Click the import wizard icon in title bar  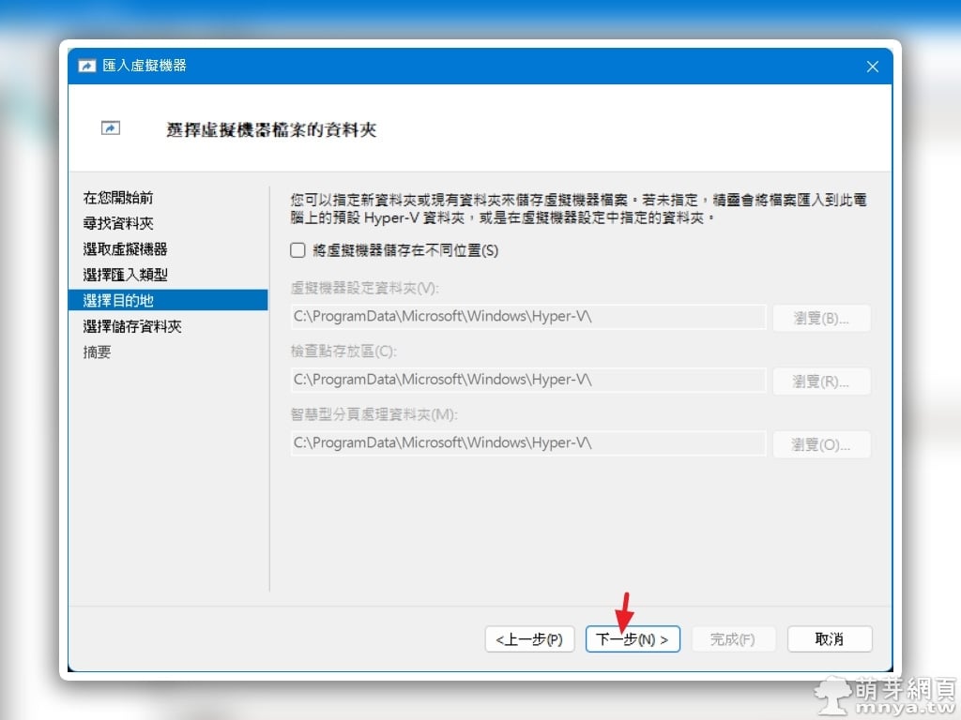coord(87,66)
